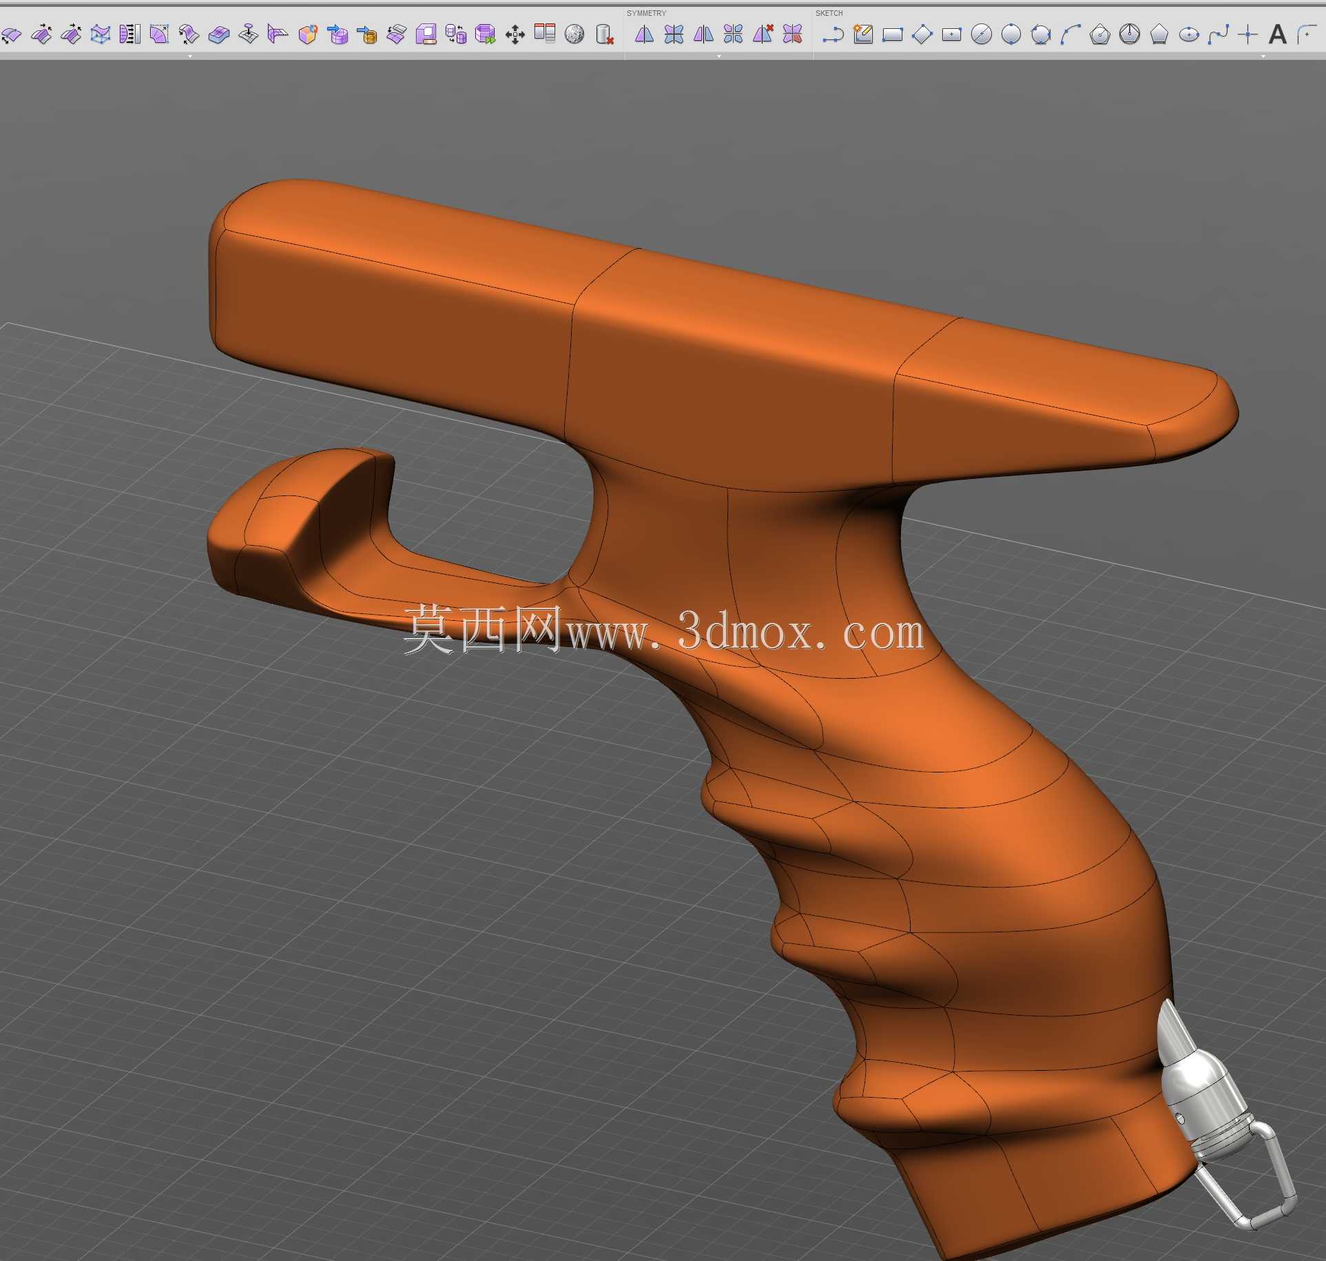This screenshot has height=1261, width=1326.
Task: Expand the SKETCH group dropdown arrow
Action: coord(1263,57)
